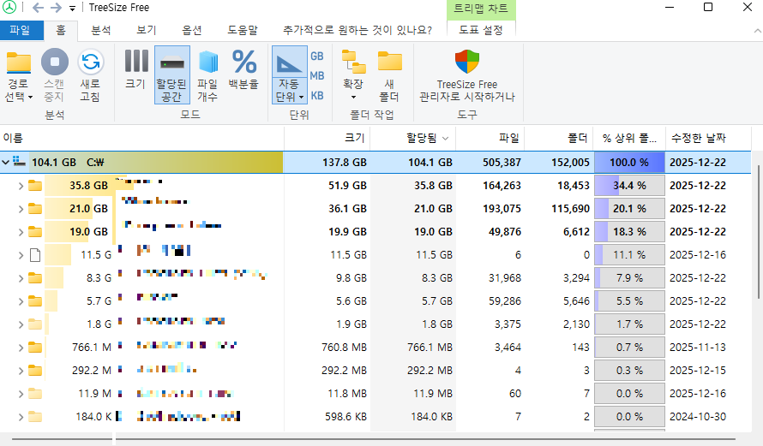
Task: Sort by the 수정한 날짜 column header
Action: pyautogui.click(x=708, y=138)
